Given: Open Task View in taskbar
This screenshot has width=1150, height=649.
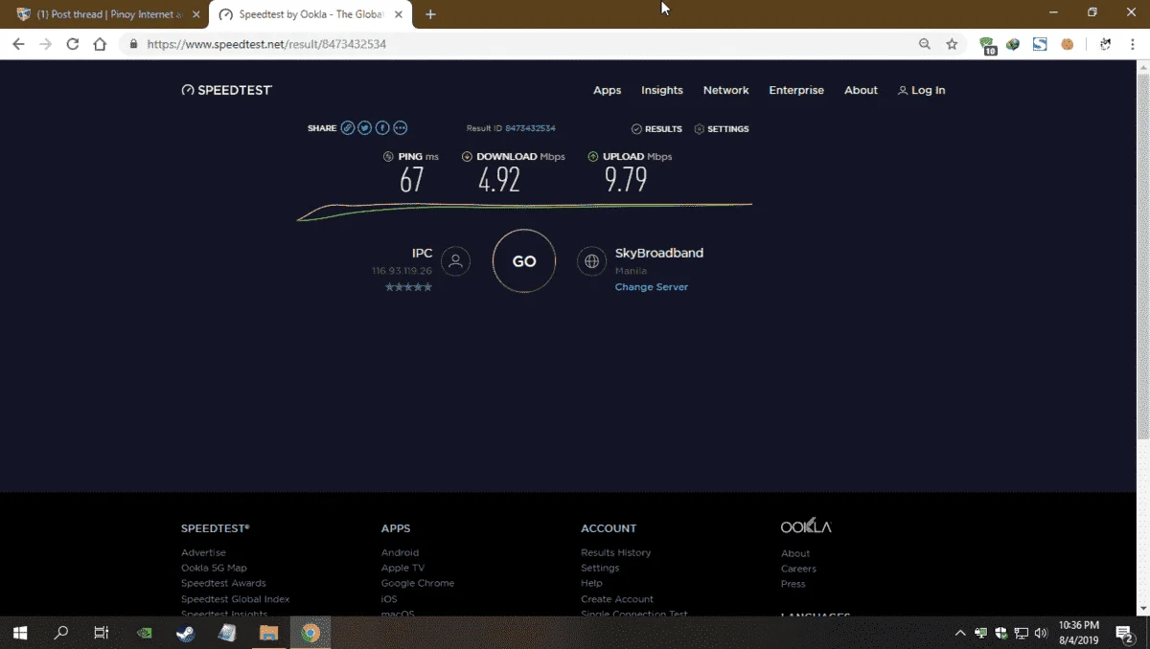Looking at the screenshot, I should click(102, 633).
